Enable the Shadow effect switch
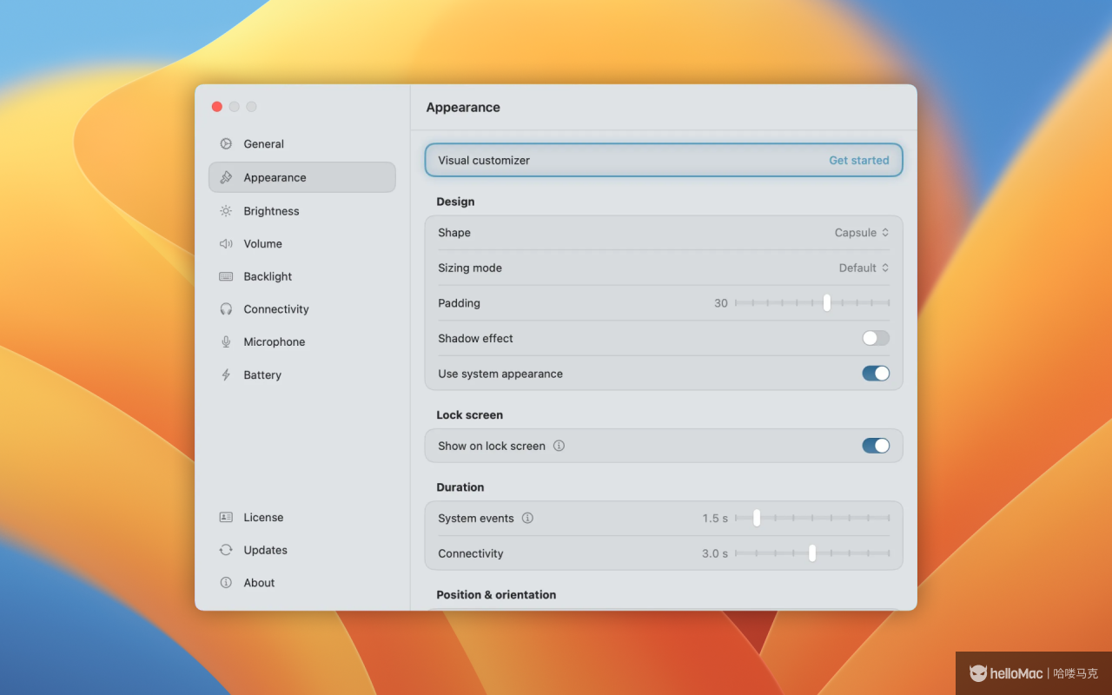The height and width of the screenshot is (695, 1112). (876, 338)
